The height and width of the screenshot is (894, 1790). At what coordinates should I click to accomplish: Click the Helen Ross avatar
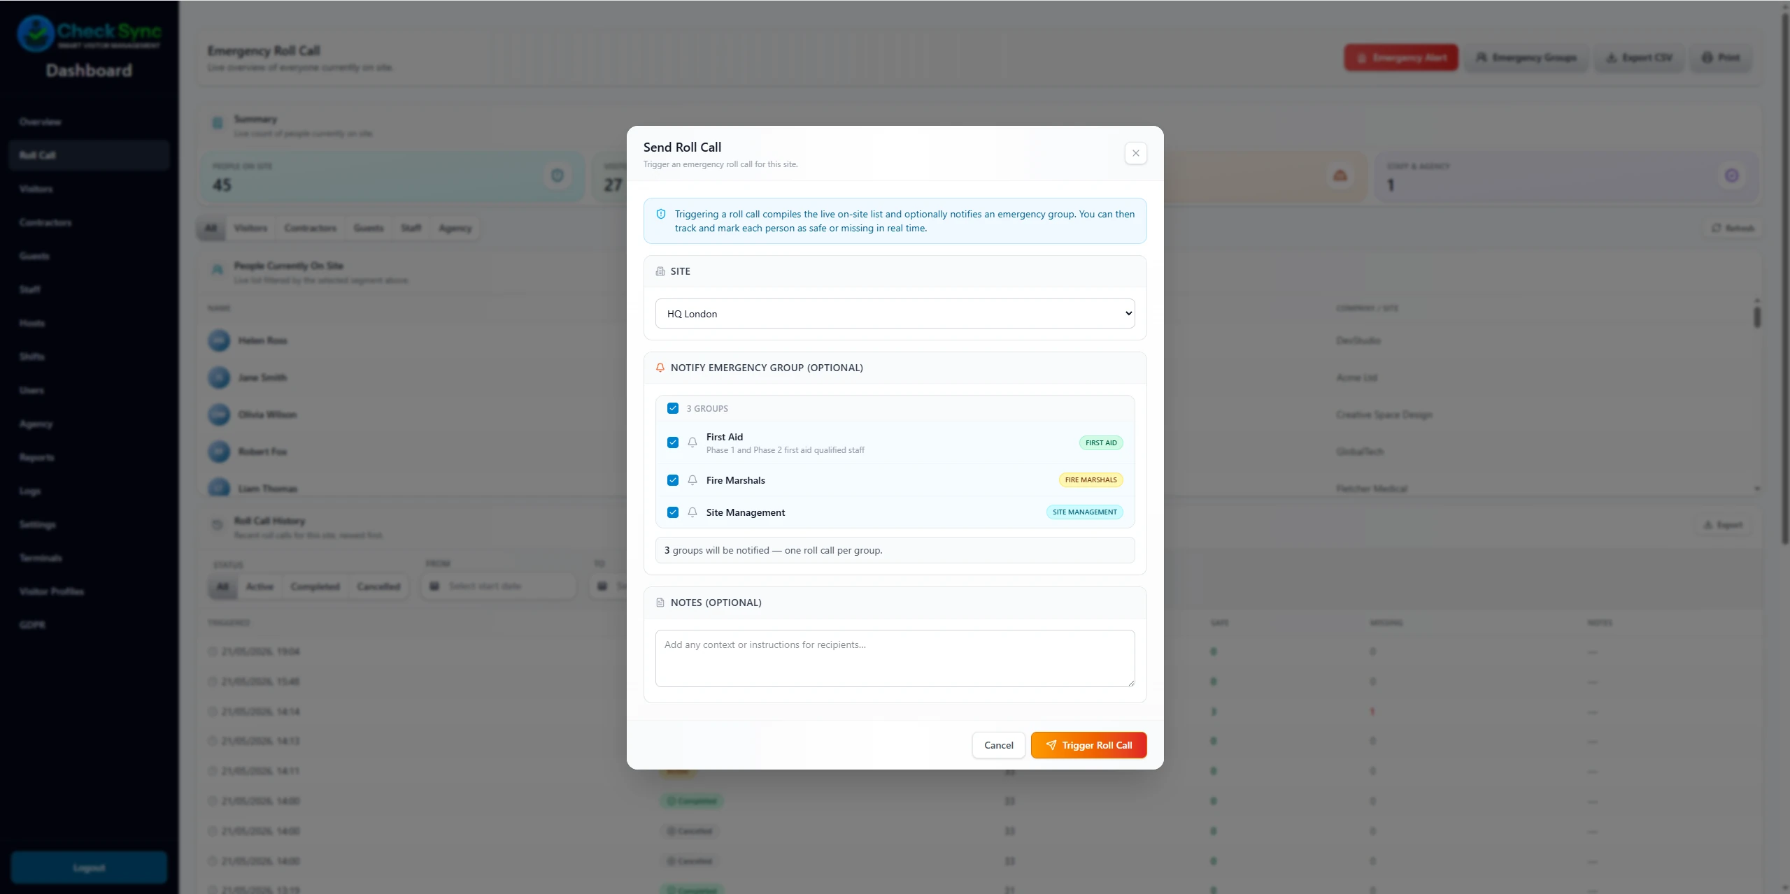pyautogui.click(x=219, y=340)
